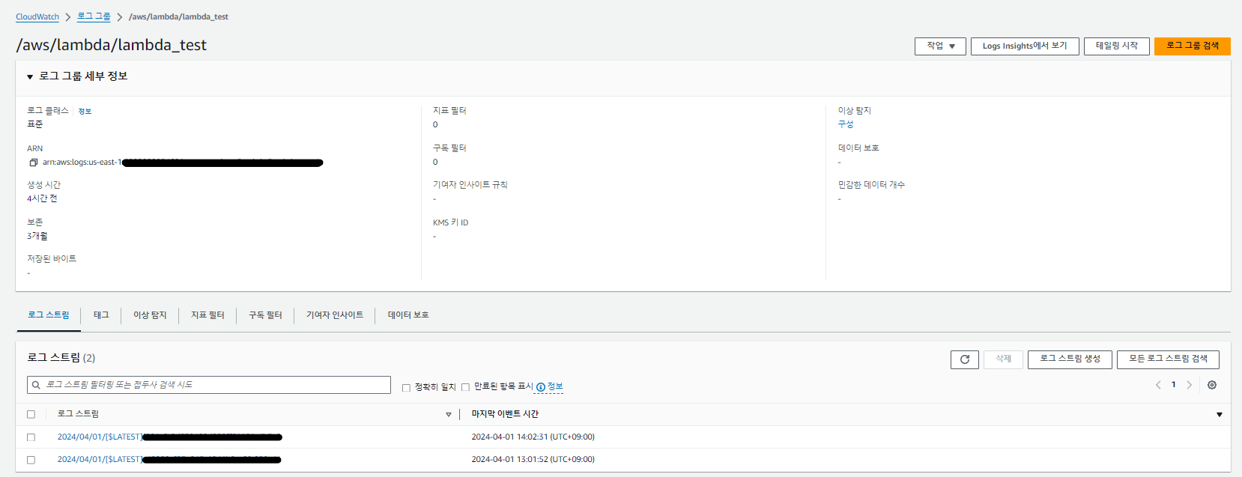Enable the 정확히 일치 checkbox
Screen dimensions: 1242x477
406,388
